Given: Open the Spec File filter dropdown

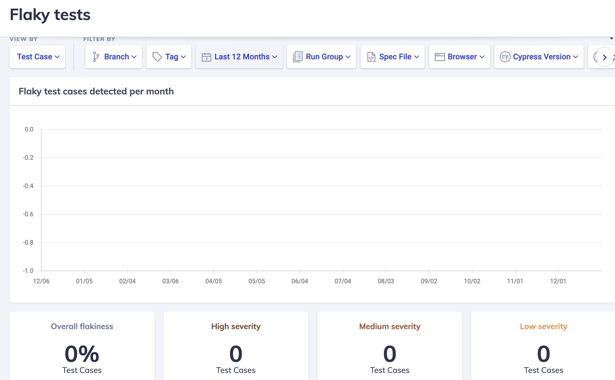Looking at the screenshot, I should (393, 57).
